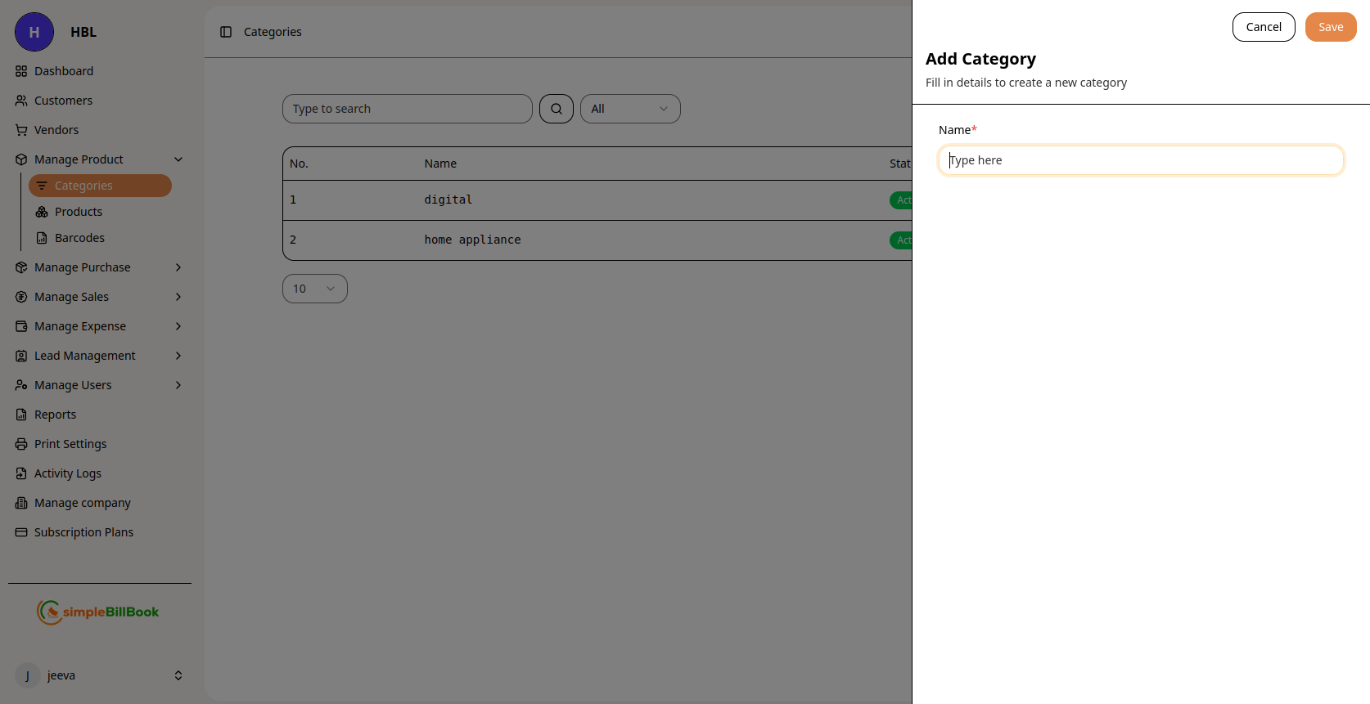The image size is (1370, 704).
Task: Focus the category Name input field
Action: [1141, 160]
